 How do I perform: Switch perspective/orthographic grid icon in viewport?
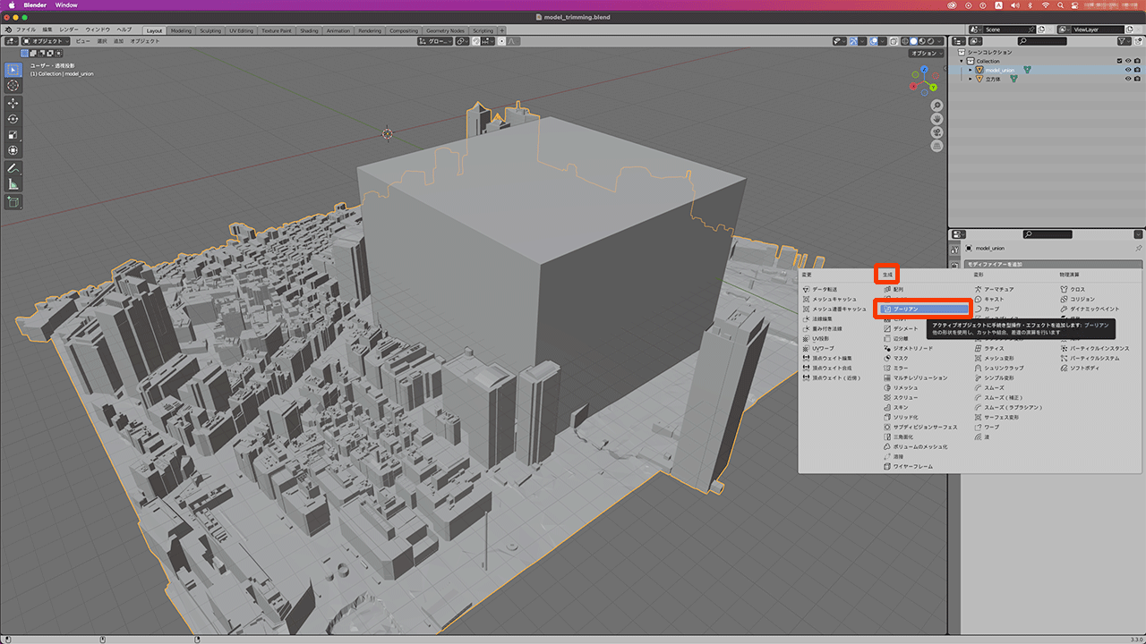pos(936,146)
